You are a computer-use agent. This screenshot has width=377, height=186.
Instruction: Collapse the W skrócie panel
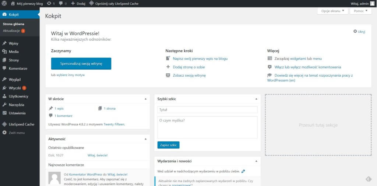pyautogui.click(x=145, y=99)
